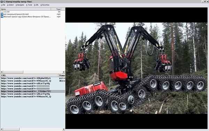Click the 'Жест' name cell in the URL list
This screenshot has height=131, width=209.
point(62,81)
